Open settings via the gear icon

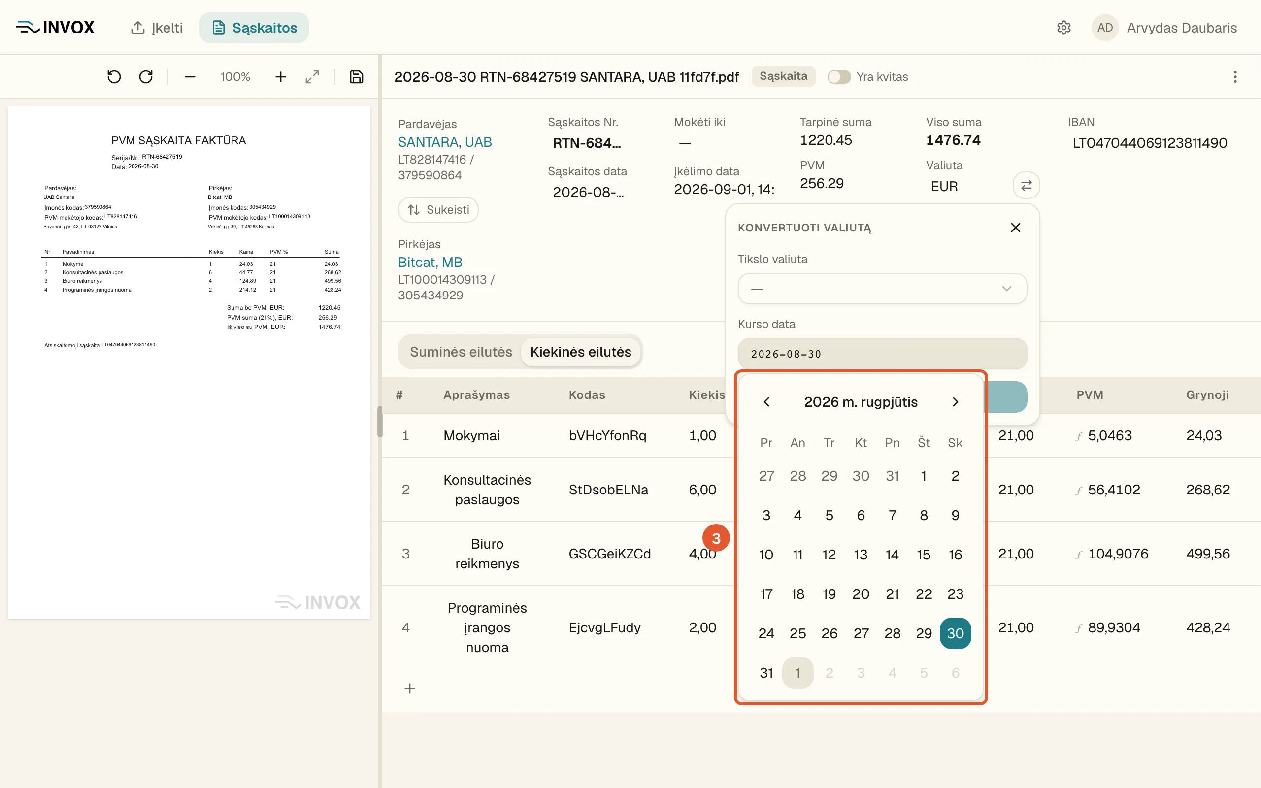tap(1063, 28)
